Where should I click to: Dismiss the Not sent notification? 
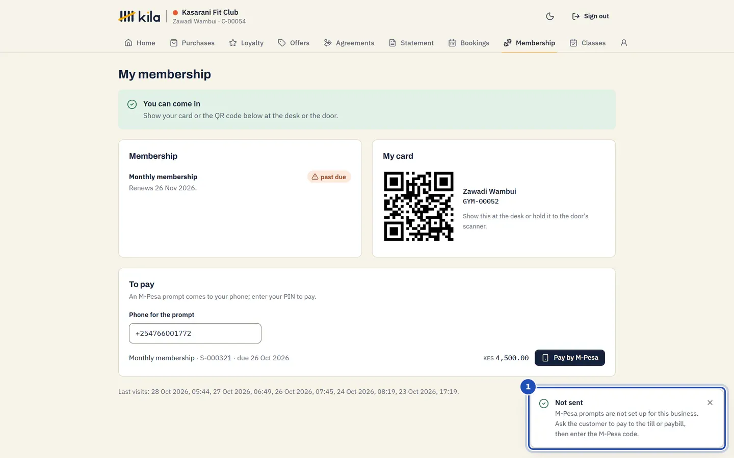[710, 403]
